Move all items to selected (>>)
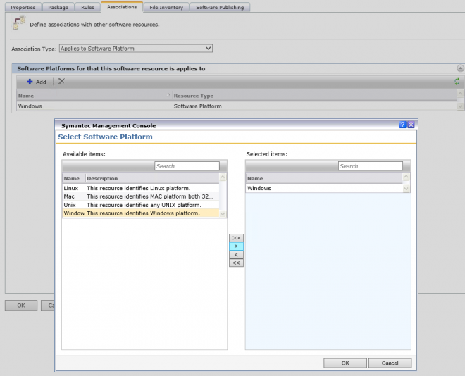465x376 pixels. pyautogui.click(x=236, y=238)
